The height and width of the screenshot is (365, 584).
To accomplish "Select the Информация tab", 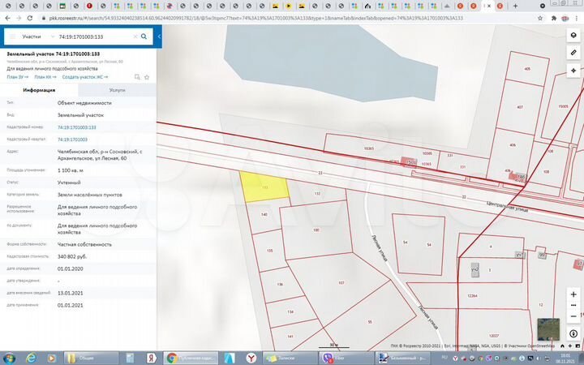I will pos(39,91).
